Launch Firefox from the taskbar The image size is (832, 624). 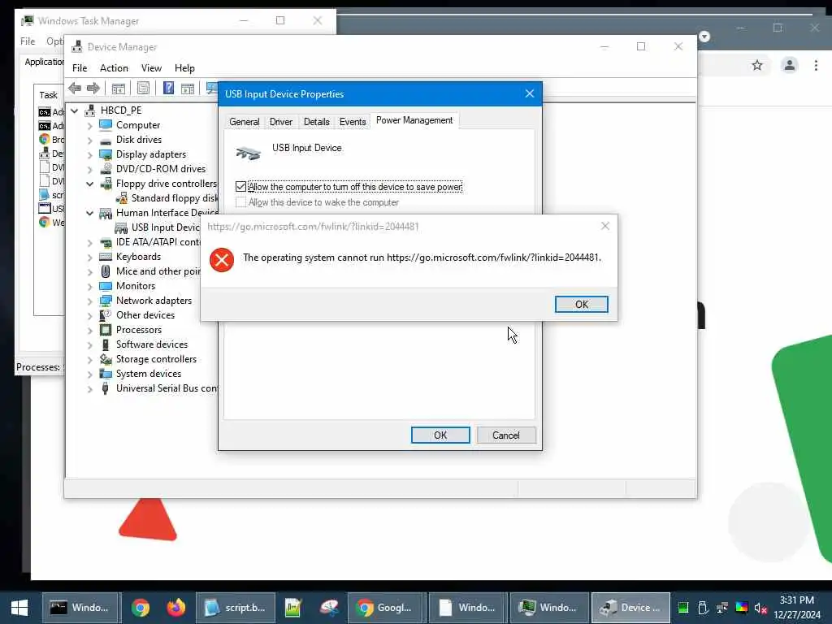point(176,608)
